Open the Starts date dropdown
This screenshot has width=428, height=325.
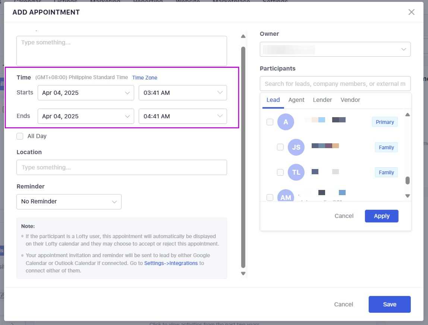[86, 93]
